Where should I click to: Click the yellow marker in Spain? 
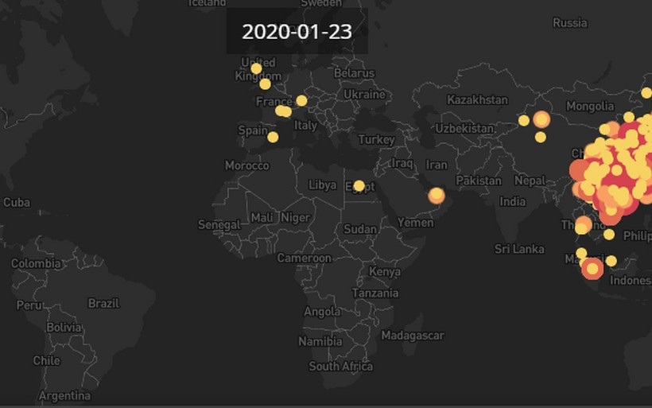coord(273,137)
